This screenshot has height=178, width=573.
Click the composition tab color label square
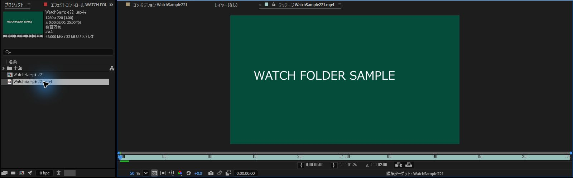tap(127, 5)
